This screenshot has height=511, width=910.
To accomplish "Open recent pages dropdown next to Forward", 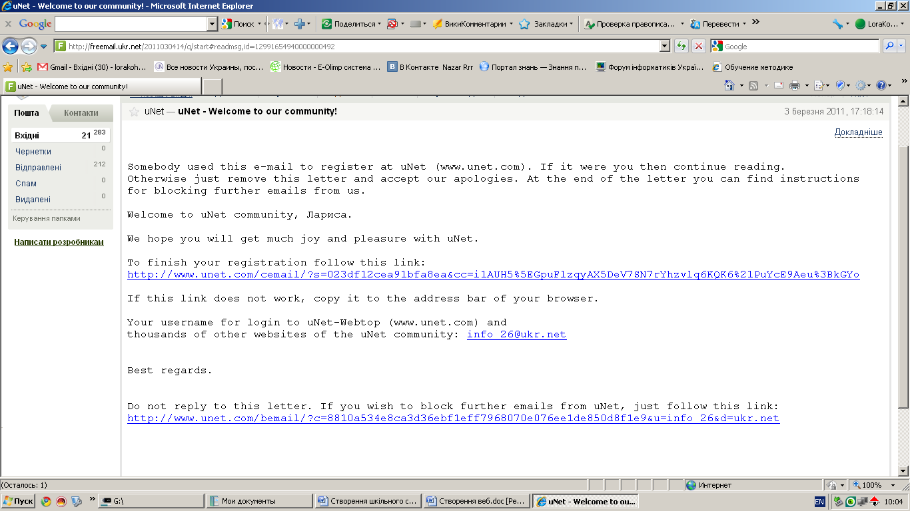I will pos(44,47).
